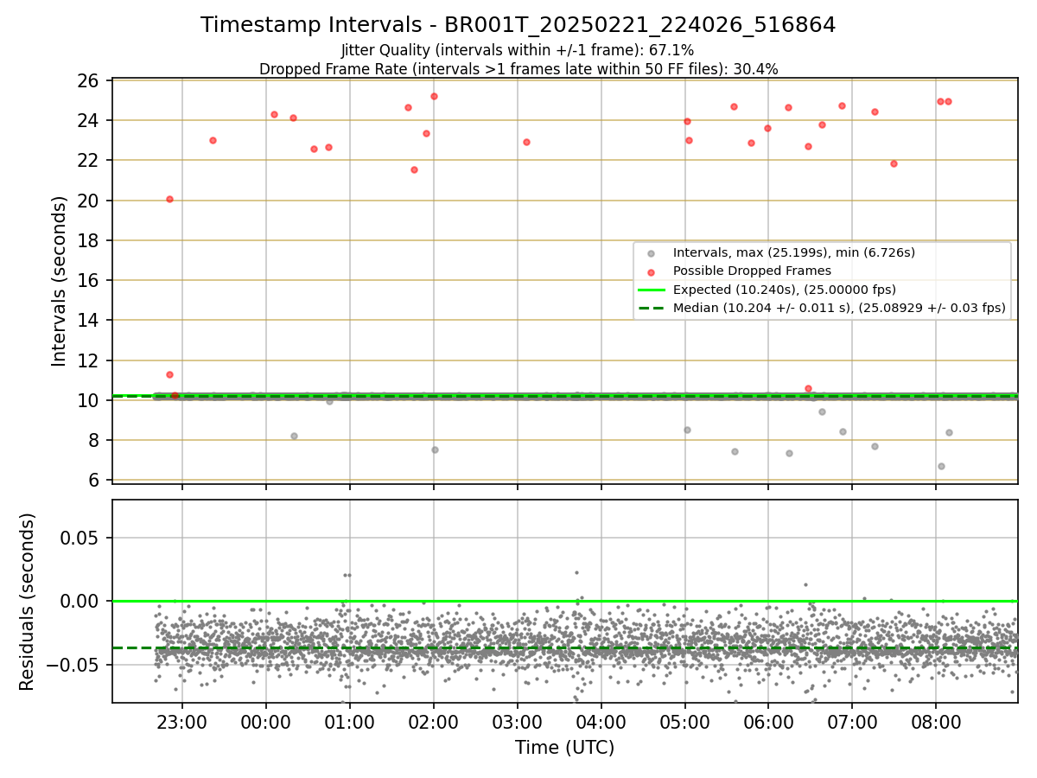Click the "Dropped Frame Rate" 30.4% subtitle line

[x=518, y=69]
